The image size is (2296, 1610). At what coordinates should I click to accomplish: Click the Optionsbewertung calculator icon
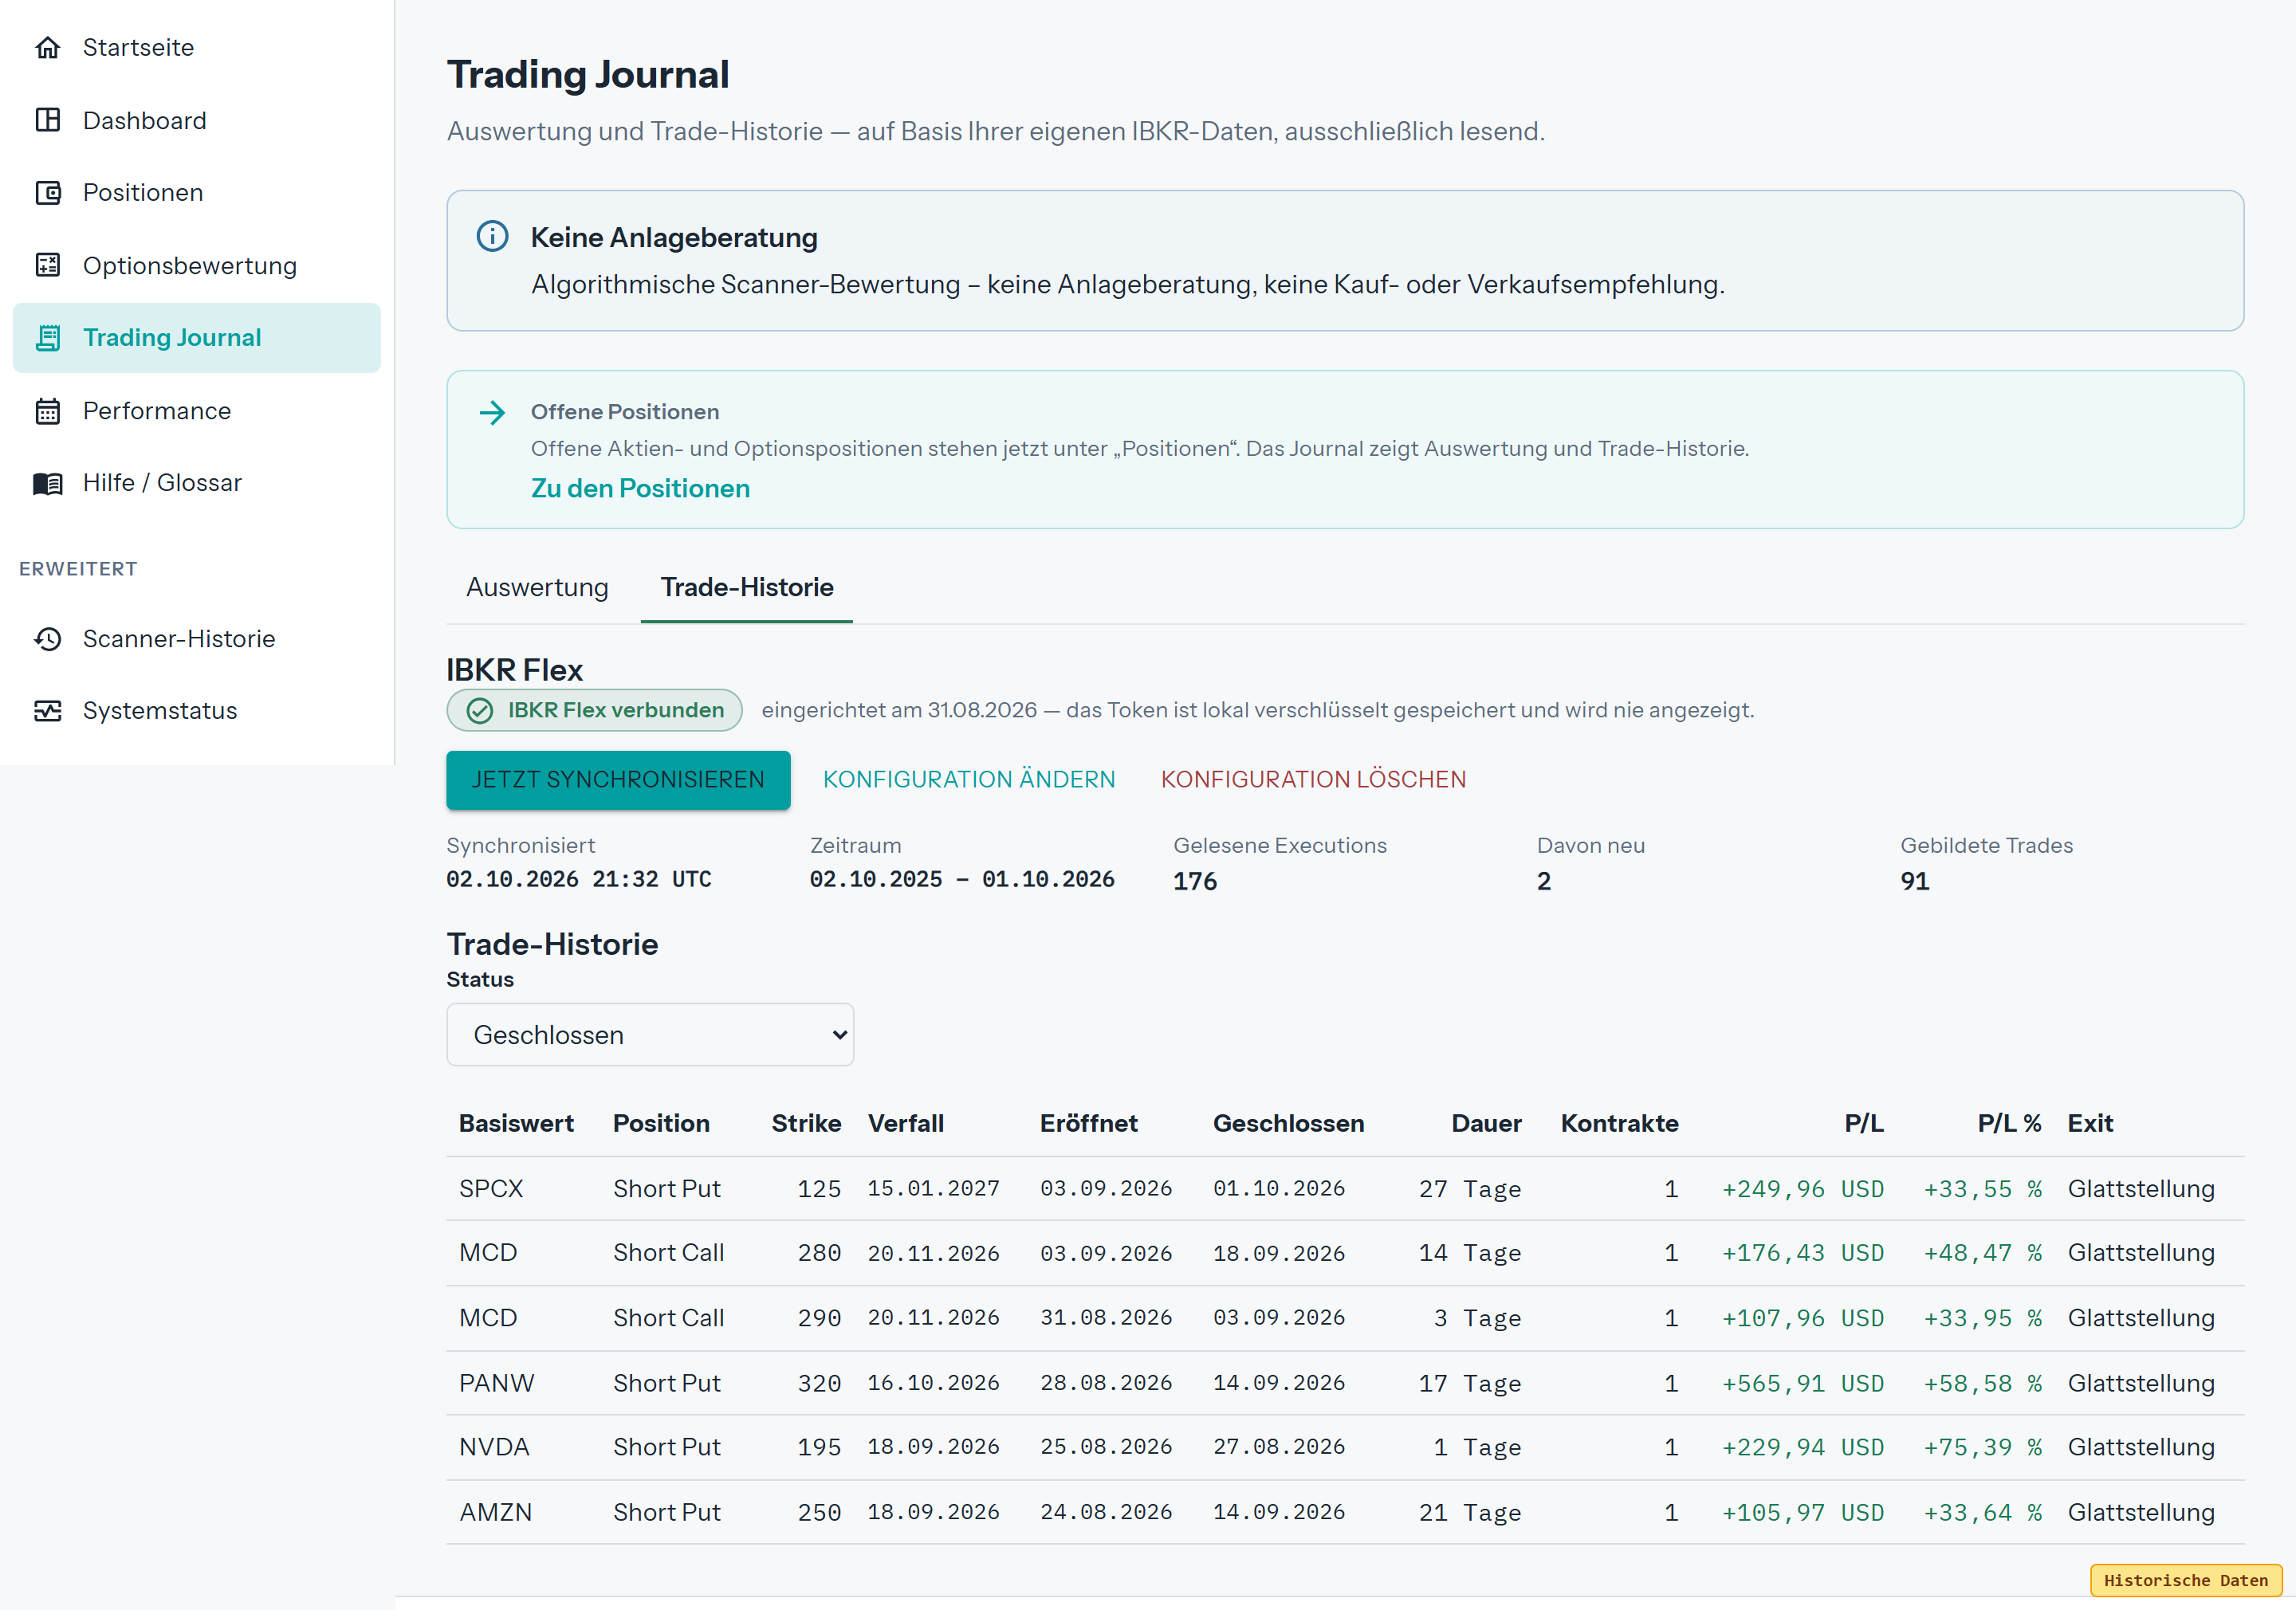pyautogui.click(x=48, y=265)
